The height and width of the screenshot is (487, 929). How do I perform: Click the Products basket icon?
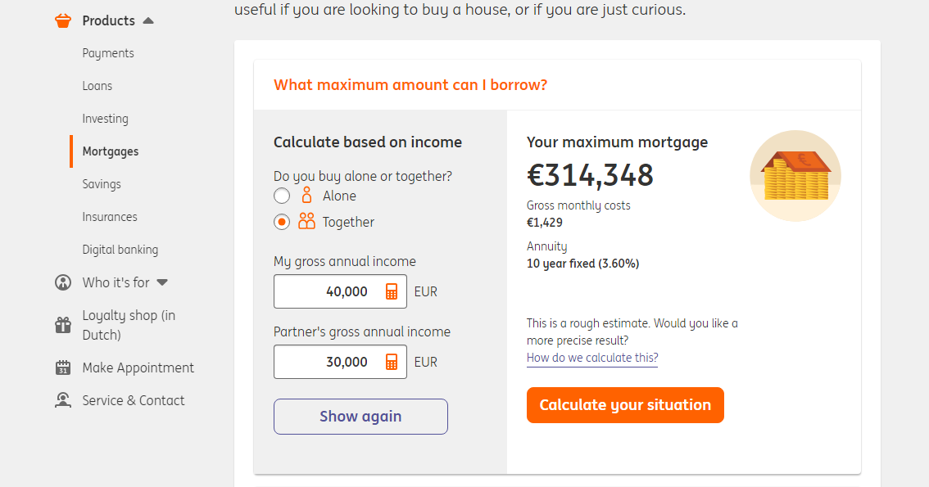point(63,20)
